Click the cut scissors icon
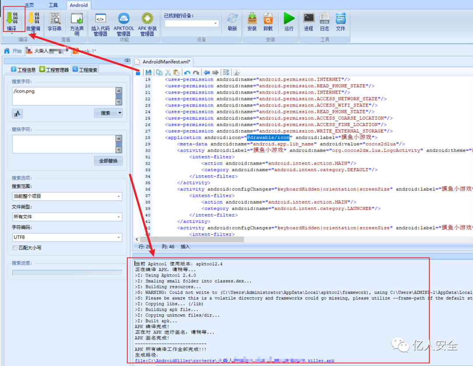The height and width of the screenshot is (366, 473). pos(168,72)
